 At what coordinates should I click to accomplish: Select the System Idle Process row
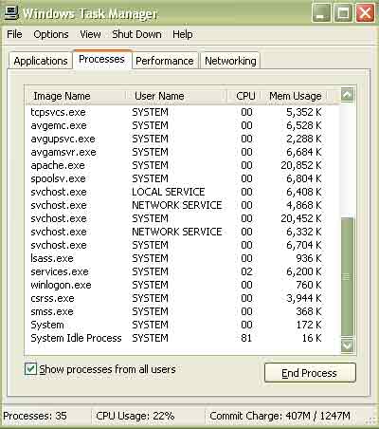[176, 338]
